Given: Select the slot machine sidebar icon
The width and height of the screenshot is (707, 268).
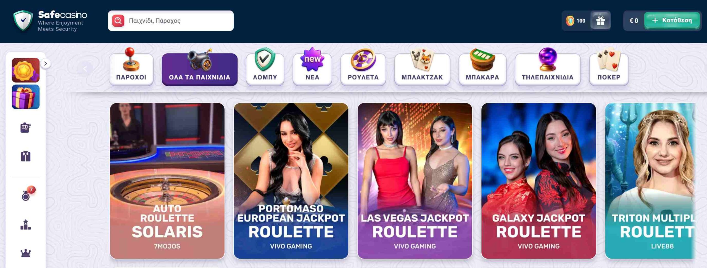Looking at the screenshot, I should (x=26, y=127).
